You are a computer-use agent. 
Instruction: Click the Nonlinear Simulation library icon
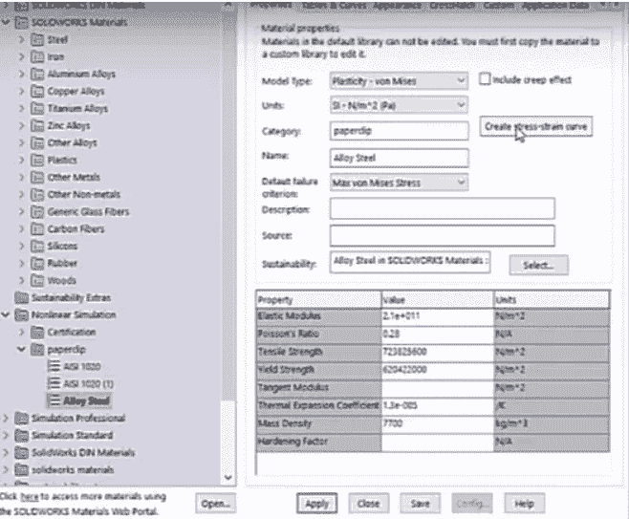click(22, 314)
